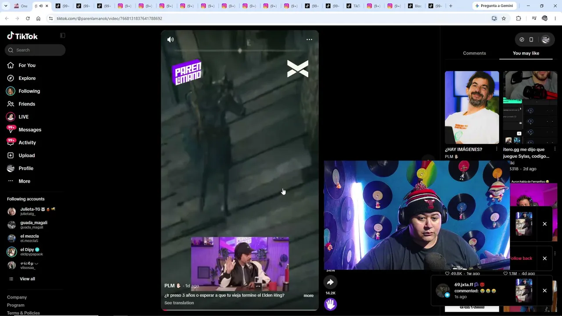Screen dimensions: 562x316
Task: Open Messages in the sidebar
Action: point(30,129)
